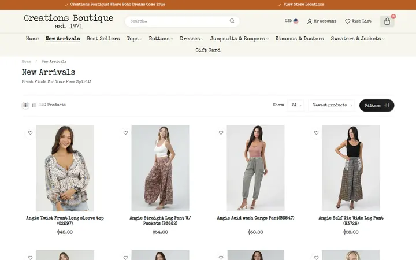Click the Where Boho Dreams Come True banner
Image resolution: width=416 pixels, height=260 pixels.
(x=117, y=5)
